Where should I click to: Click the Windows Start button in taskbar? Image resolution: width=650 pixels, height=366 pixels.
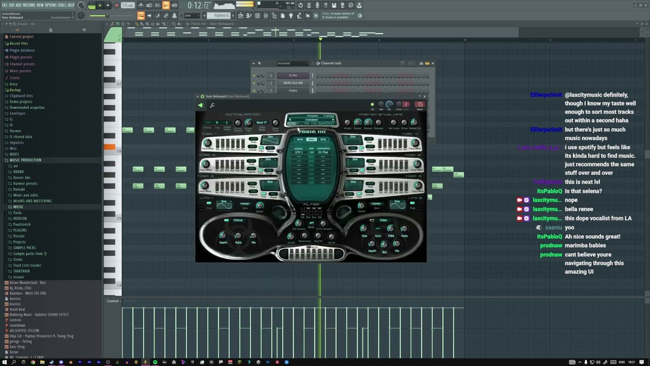tap(4, 362)
